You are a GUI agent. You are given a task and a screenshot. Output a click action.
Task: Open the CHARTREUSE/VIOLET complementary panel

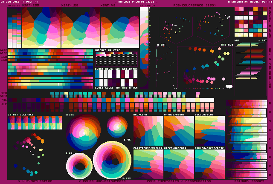148,164
